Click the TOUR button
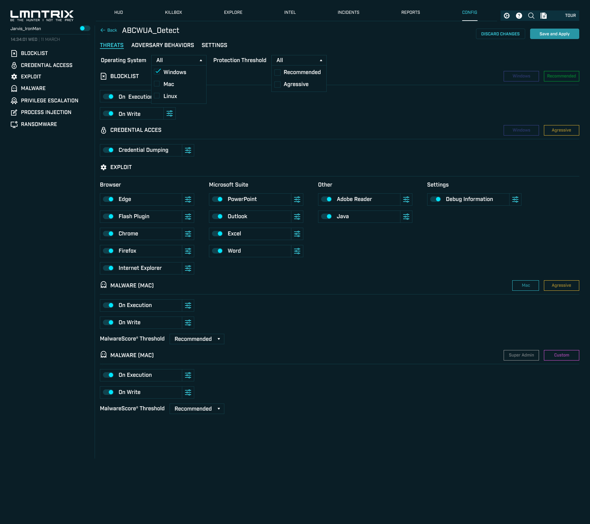Screen dimensions: 590x524 click(570, 16)
